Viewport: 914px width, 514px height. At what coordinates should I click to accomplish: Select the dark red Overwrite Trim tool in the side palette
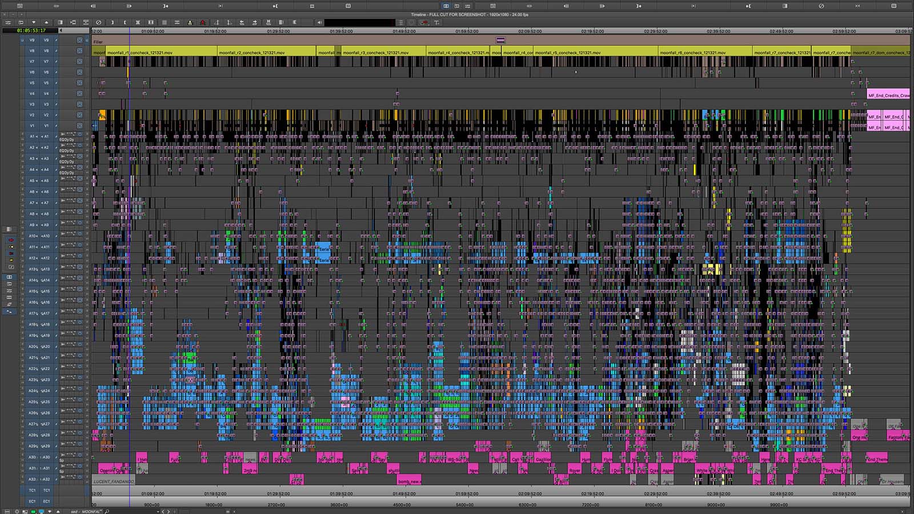point(11,254)
